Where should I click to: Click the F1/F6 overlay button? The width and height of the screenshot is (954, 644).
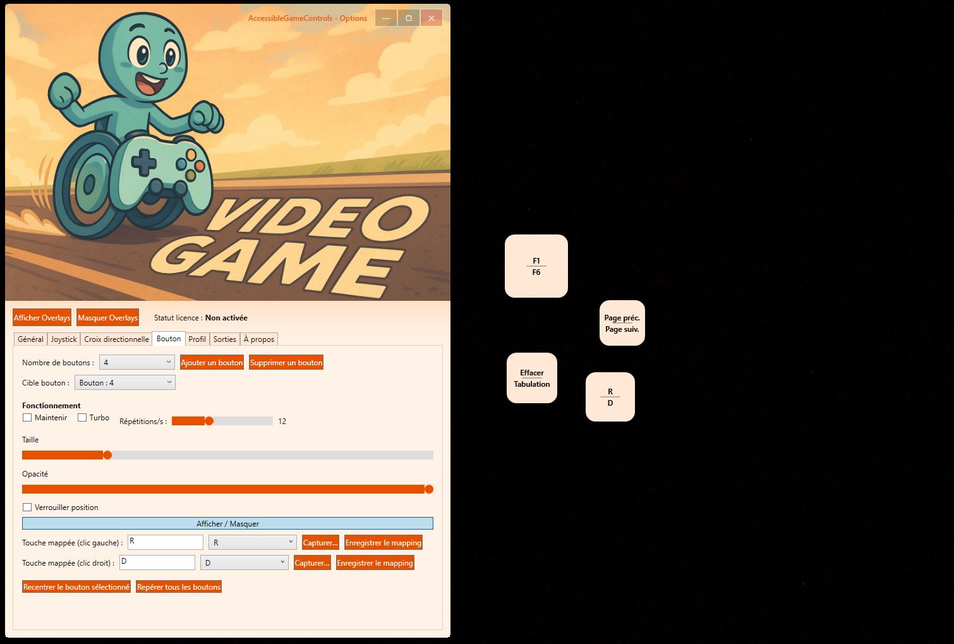click(x=536, y=266)
